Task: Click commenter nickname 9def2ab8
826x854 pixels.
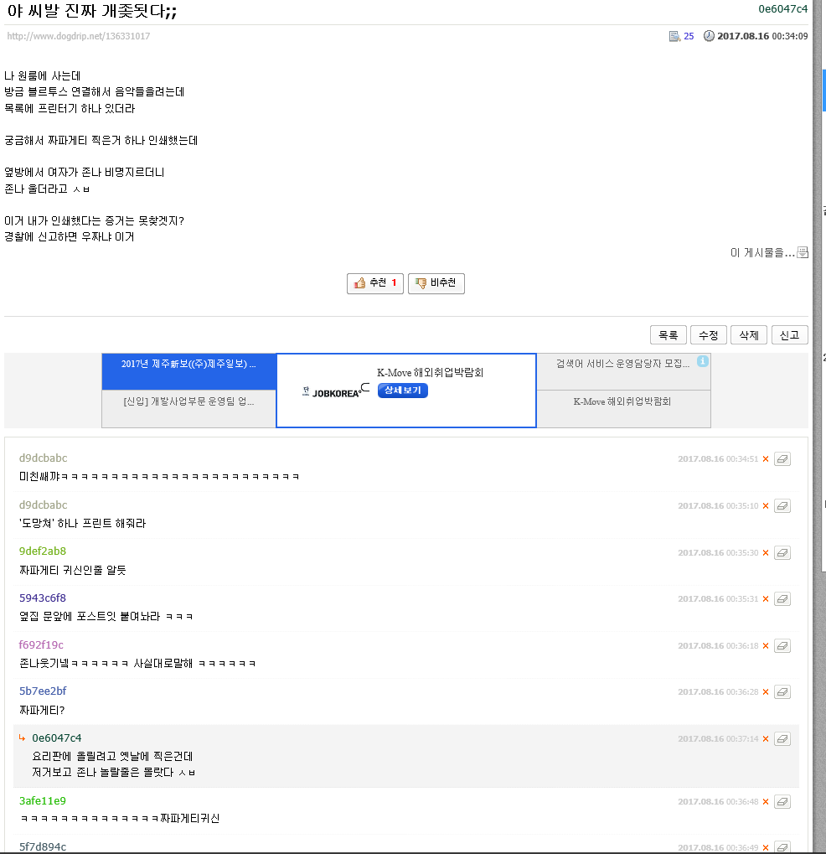Action: point(41,551)
